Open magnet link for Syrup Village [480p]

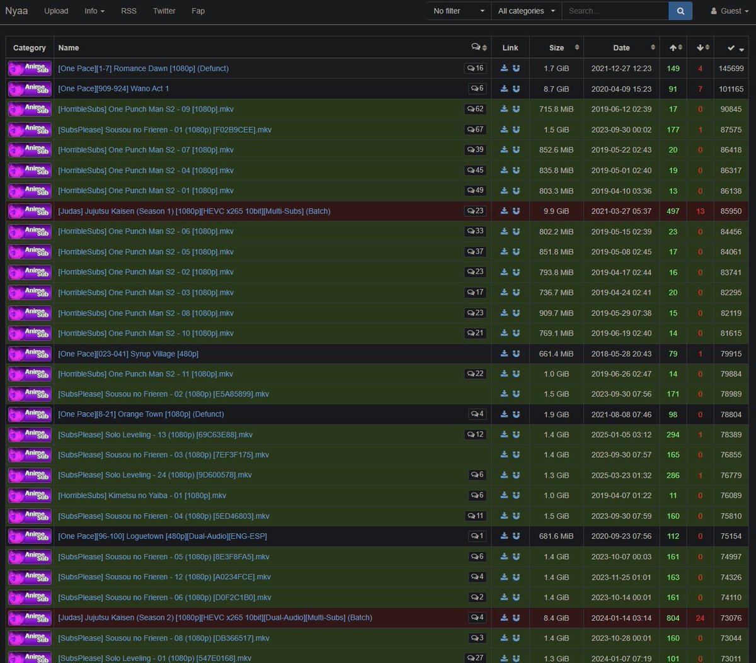[516, 354]
